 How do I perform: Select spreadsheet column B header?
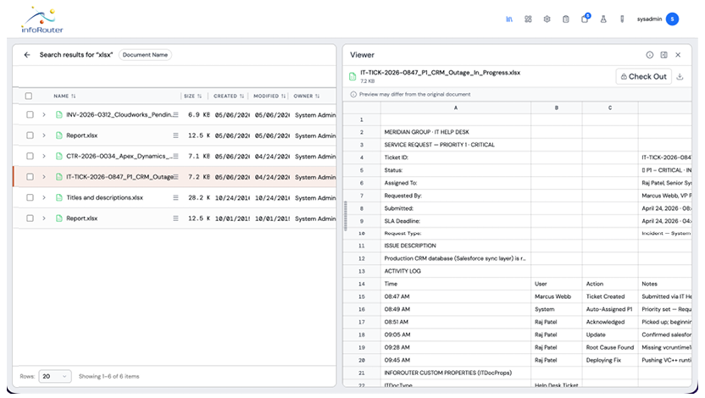(x=556, y=108)
